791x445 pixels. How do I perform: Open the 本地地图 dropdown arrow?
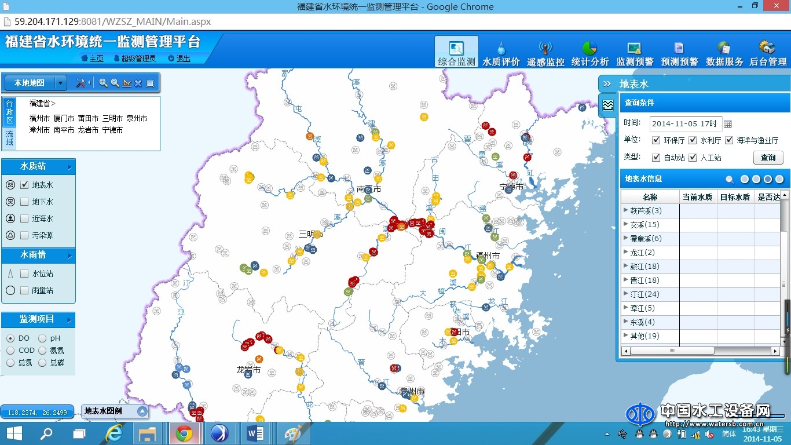tap(61, 83)
